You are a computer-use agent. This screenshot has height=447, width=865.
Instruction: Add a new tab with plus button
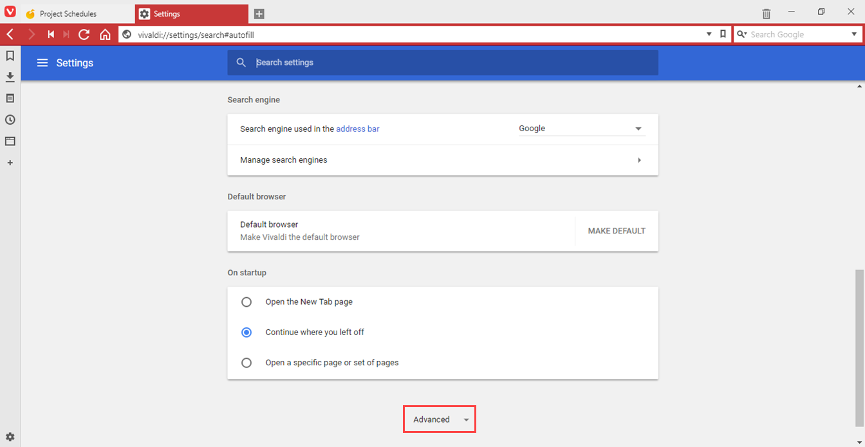(x=259, y=14)
